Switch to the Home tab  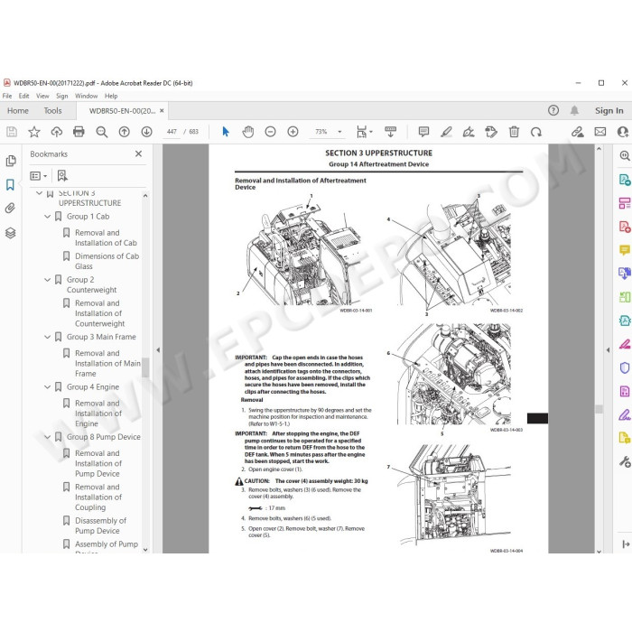(x=18, y=110)
